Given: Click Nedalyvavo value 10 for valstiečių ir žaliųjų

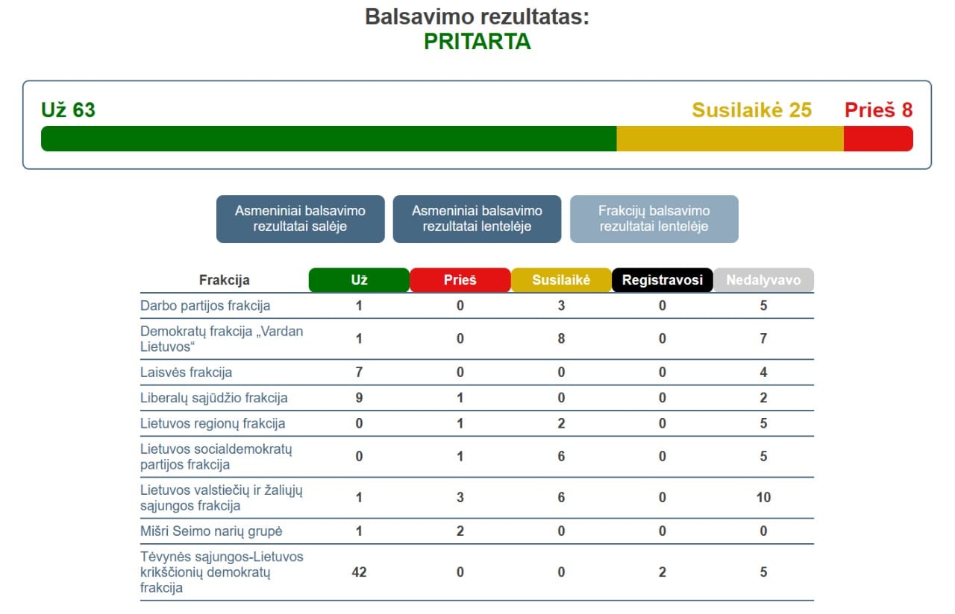Looking at the screenshot, I should pyautogui.click(x=763, y=498).
